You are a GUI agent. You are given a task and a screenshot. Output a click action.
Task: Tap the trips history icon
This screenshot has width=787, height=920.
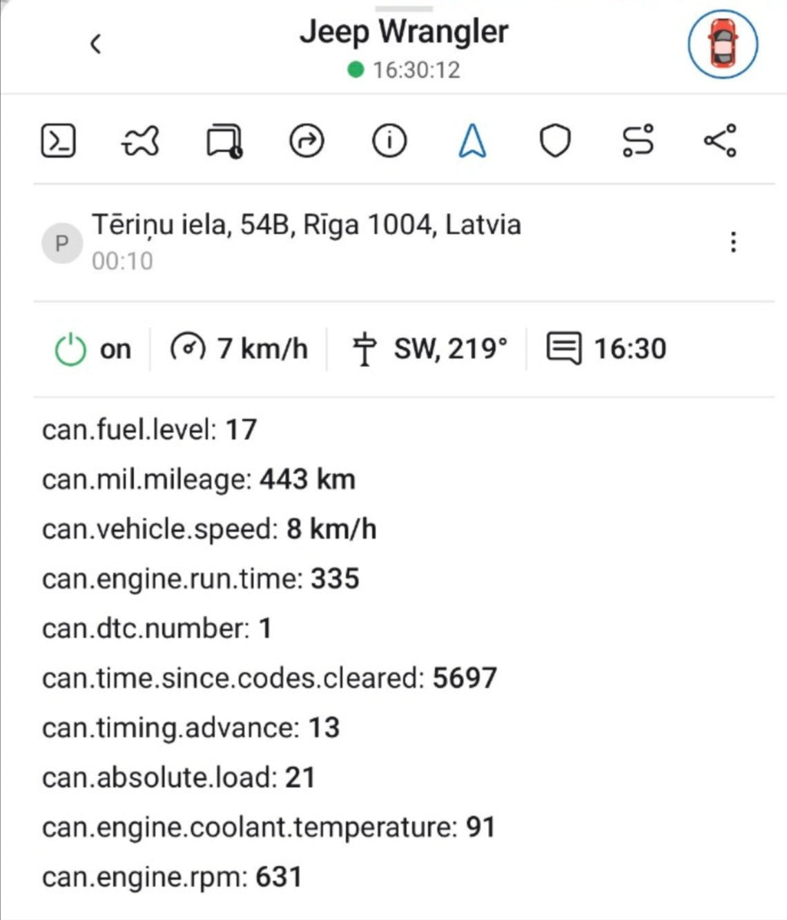[x=224, y=141]
